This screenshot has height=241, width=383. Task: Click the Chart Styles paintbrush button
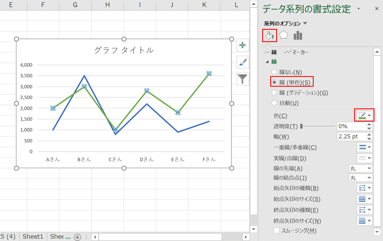243,62
